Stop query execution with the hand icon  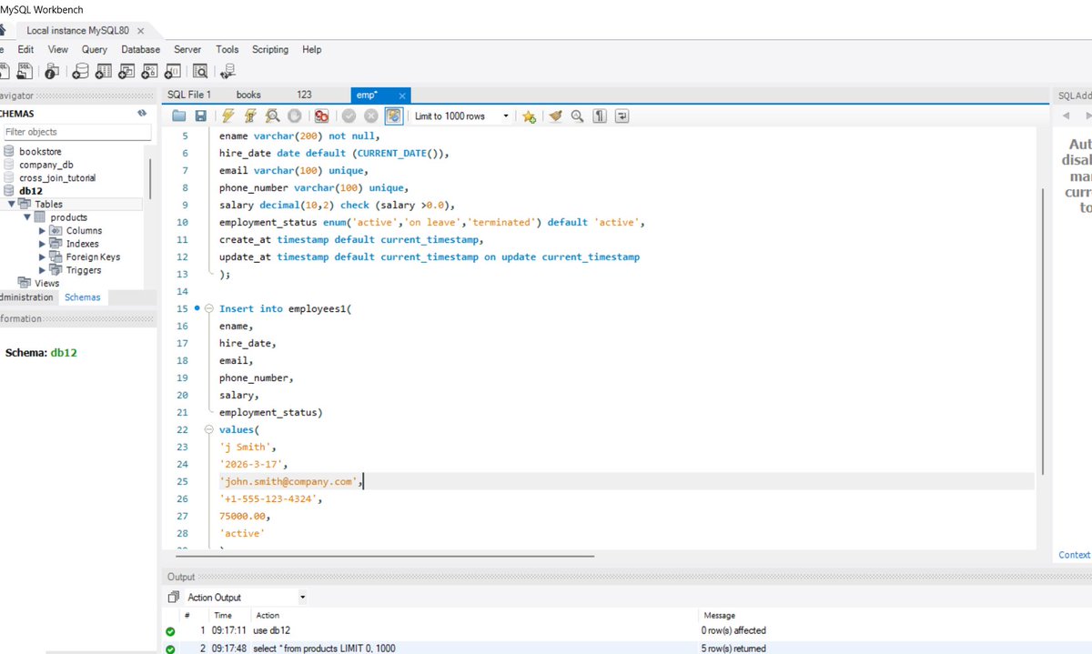tap(294, 116)
